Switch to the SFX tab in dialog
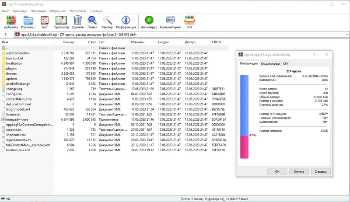Image resolution: width=350 pixels, height=202 pixels. [286, 64]
